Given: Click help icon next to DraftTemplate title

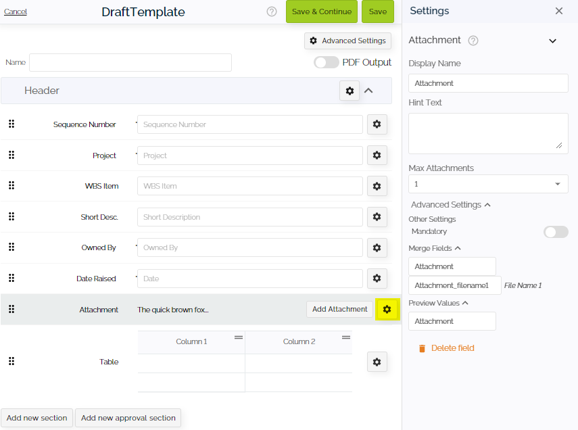Looking at the screenshot, I should (x=272, y=11).
